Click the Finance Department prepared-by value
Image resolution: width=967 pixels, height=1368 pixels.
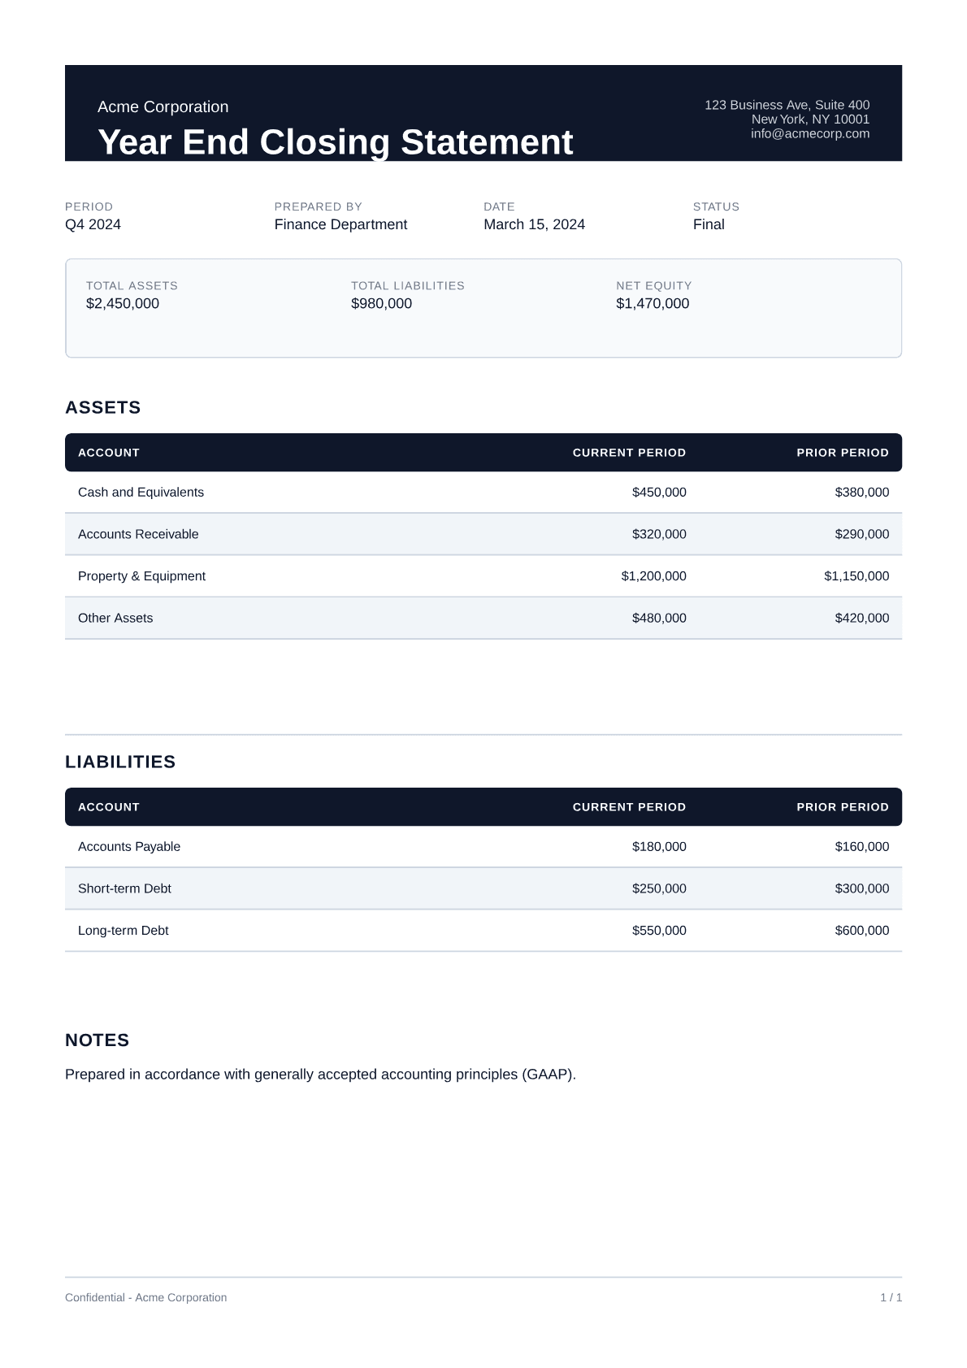[x=340, y=225]
